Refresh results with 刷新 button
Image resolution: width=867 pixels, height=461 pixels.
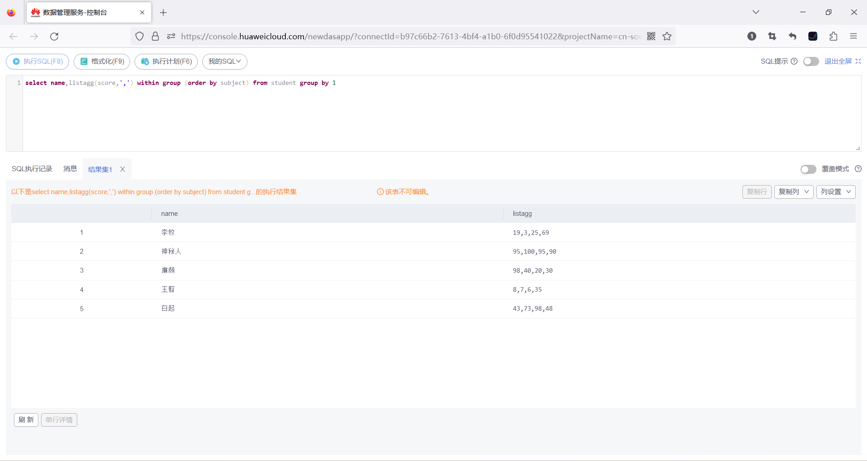point(26,420)
